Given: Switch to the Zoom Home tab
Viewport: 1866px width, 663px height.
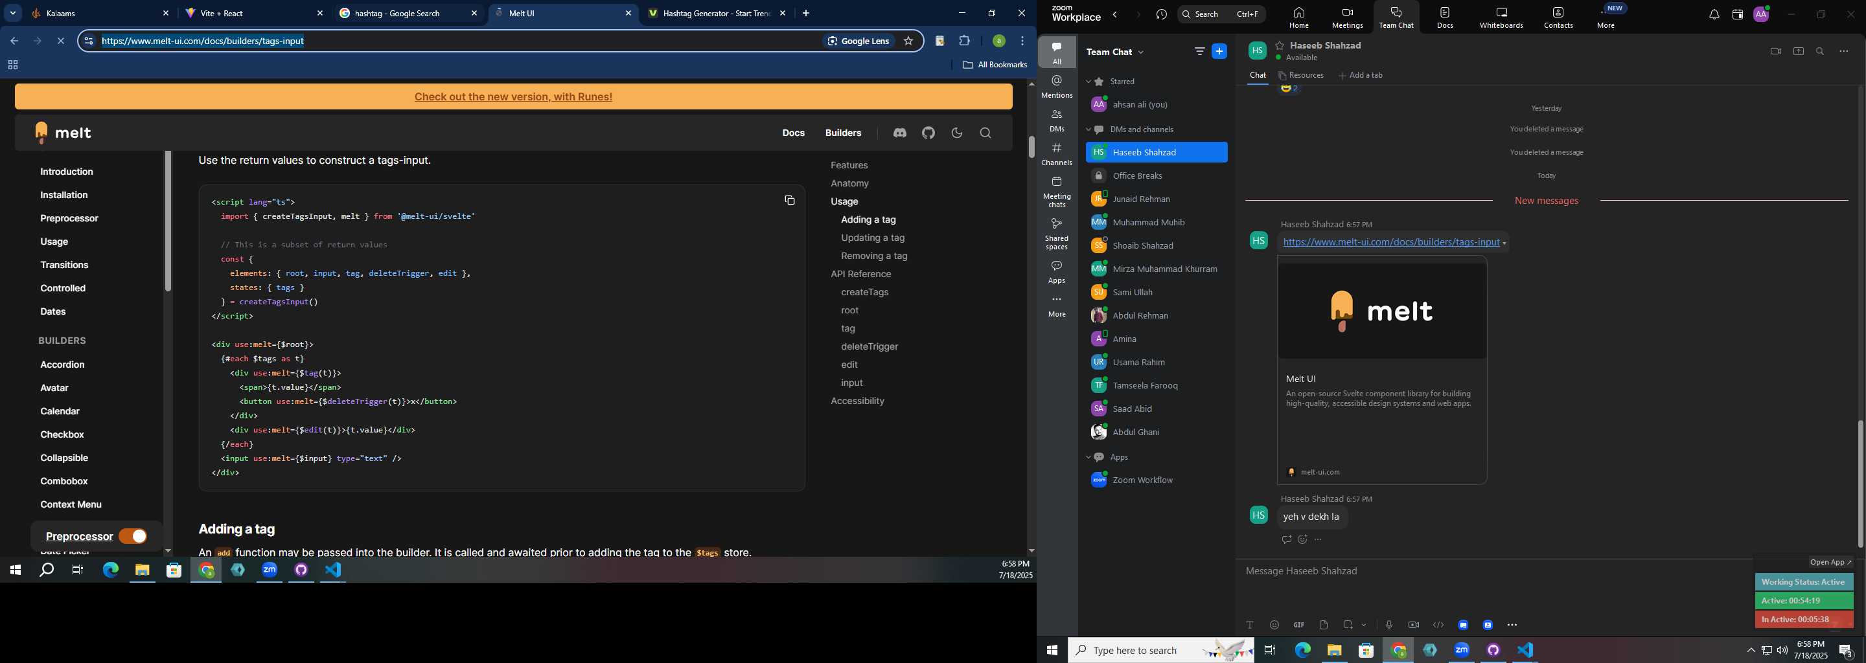Looking at the screenshot, I should [1298, 17].
